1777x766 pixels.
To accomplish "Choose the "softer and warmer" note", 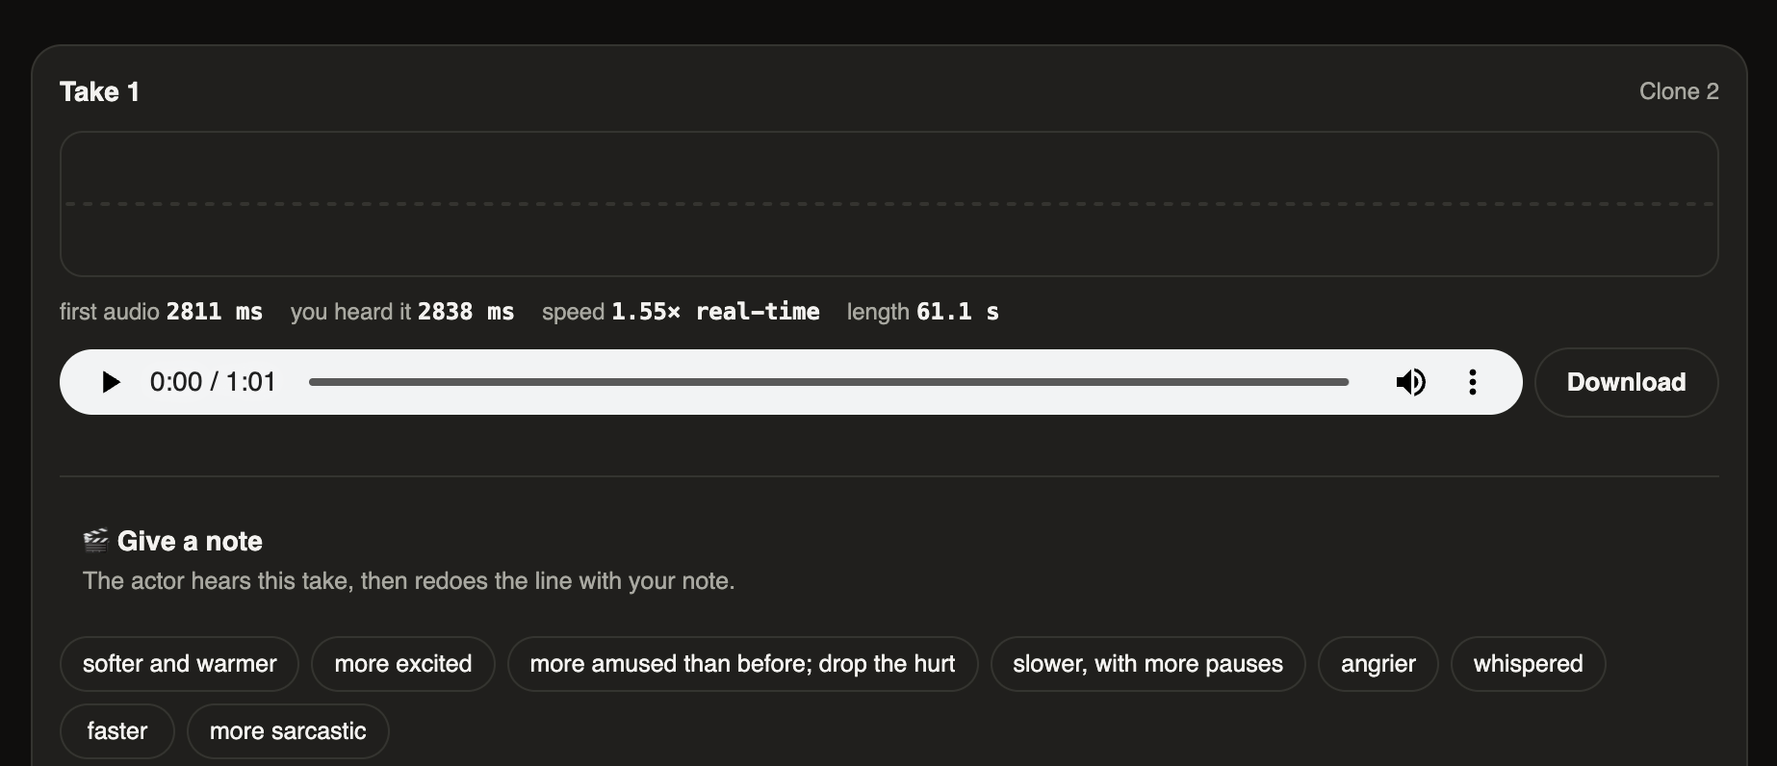I will (x=180, y=664).
